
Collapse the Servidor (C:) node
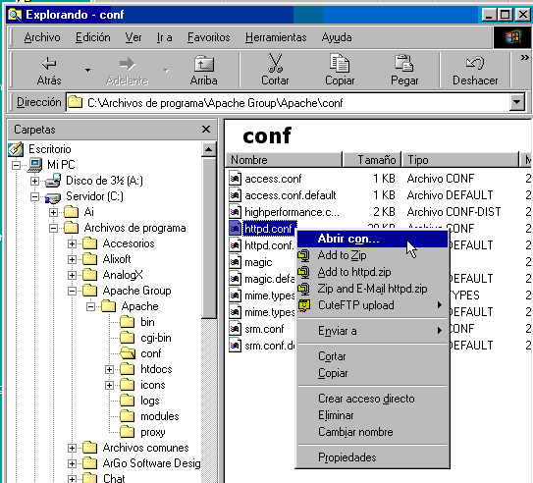click(x=34, y=196)
